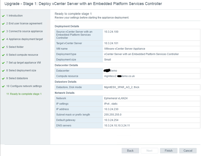Click the Ready to complete stage 1 page heading
The height and width of the screenshot is (156, 201).
tap(73, 14)
